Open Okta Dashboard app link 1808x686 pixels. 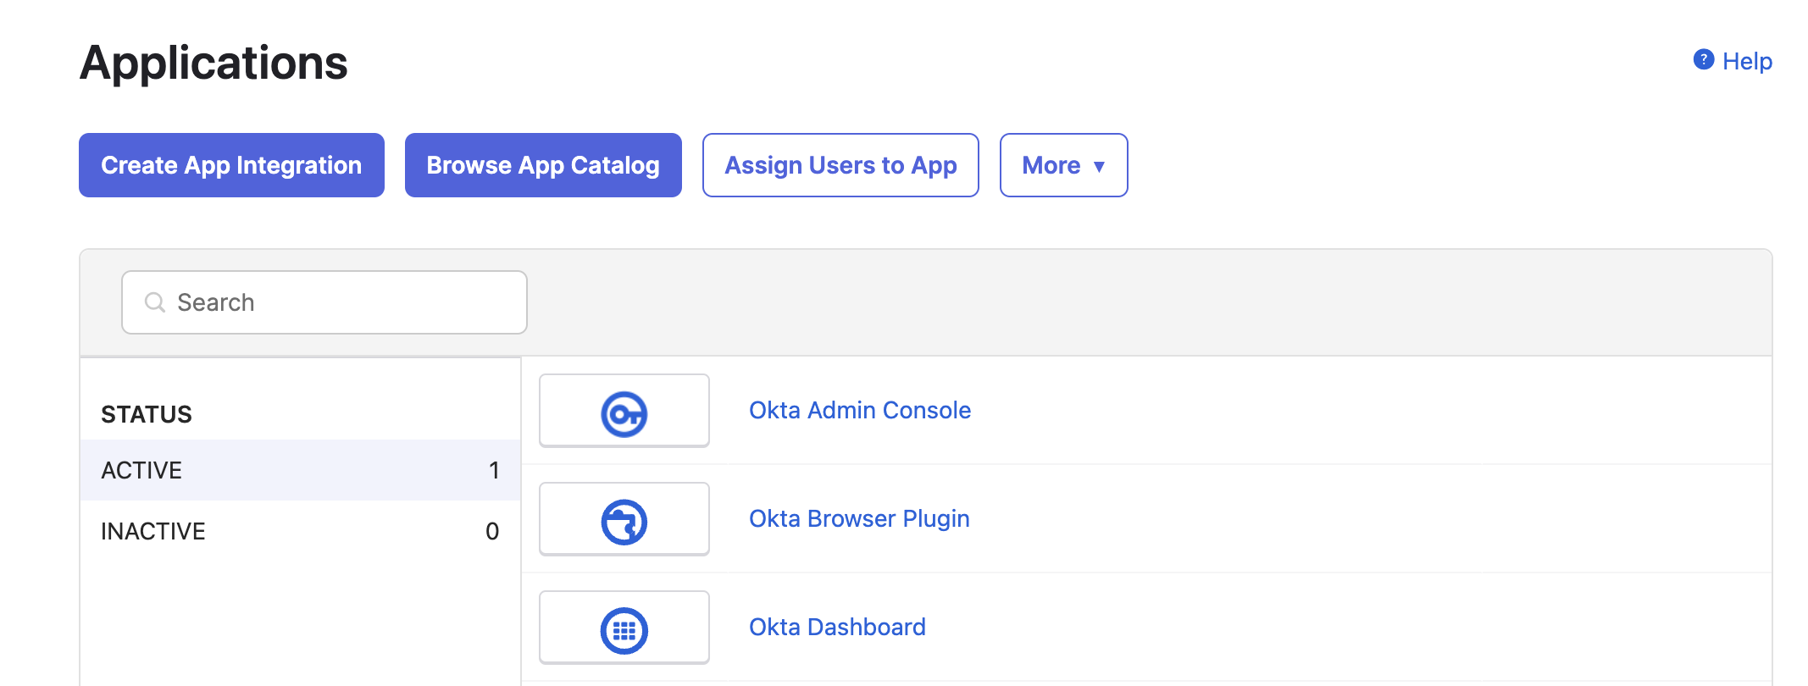[x=837, y=627]
